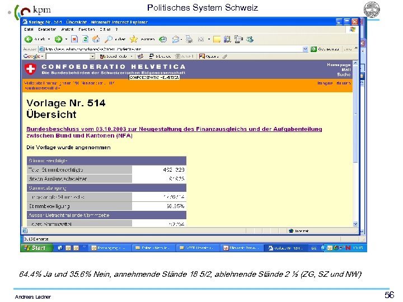Click the Google Search Web button
This screenshot has width=403, height=302.
pos(113,56)
